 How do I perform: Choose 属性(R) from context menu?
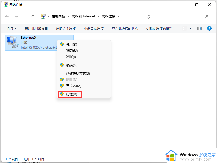(x=84, y=94)
